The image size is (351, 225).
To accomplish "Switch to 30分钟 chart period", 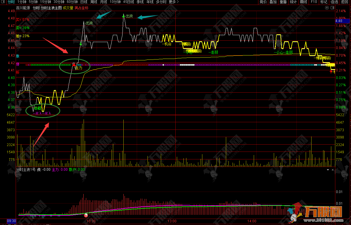I will (x=59, y=2).
